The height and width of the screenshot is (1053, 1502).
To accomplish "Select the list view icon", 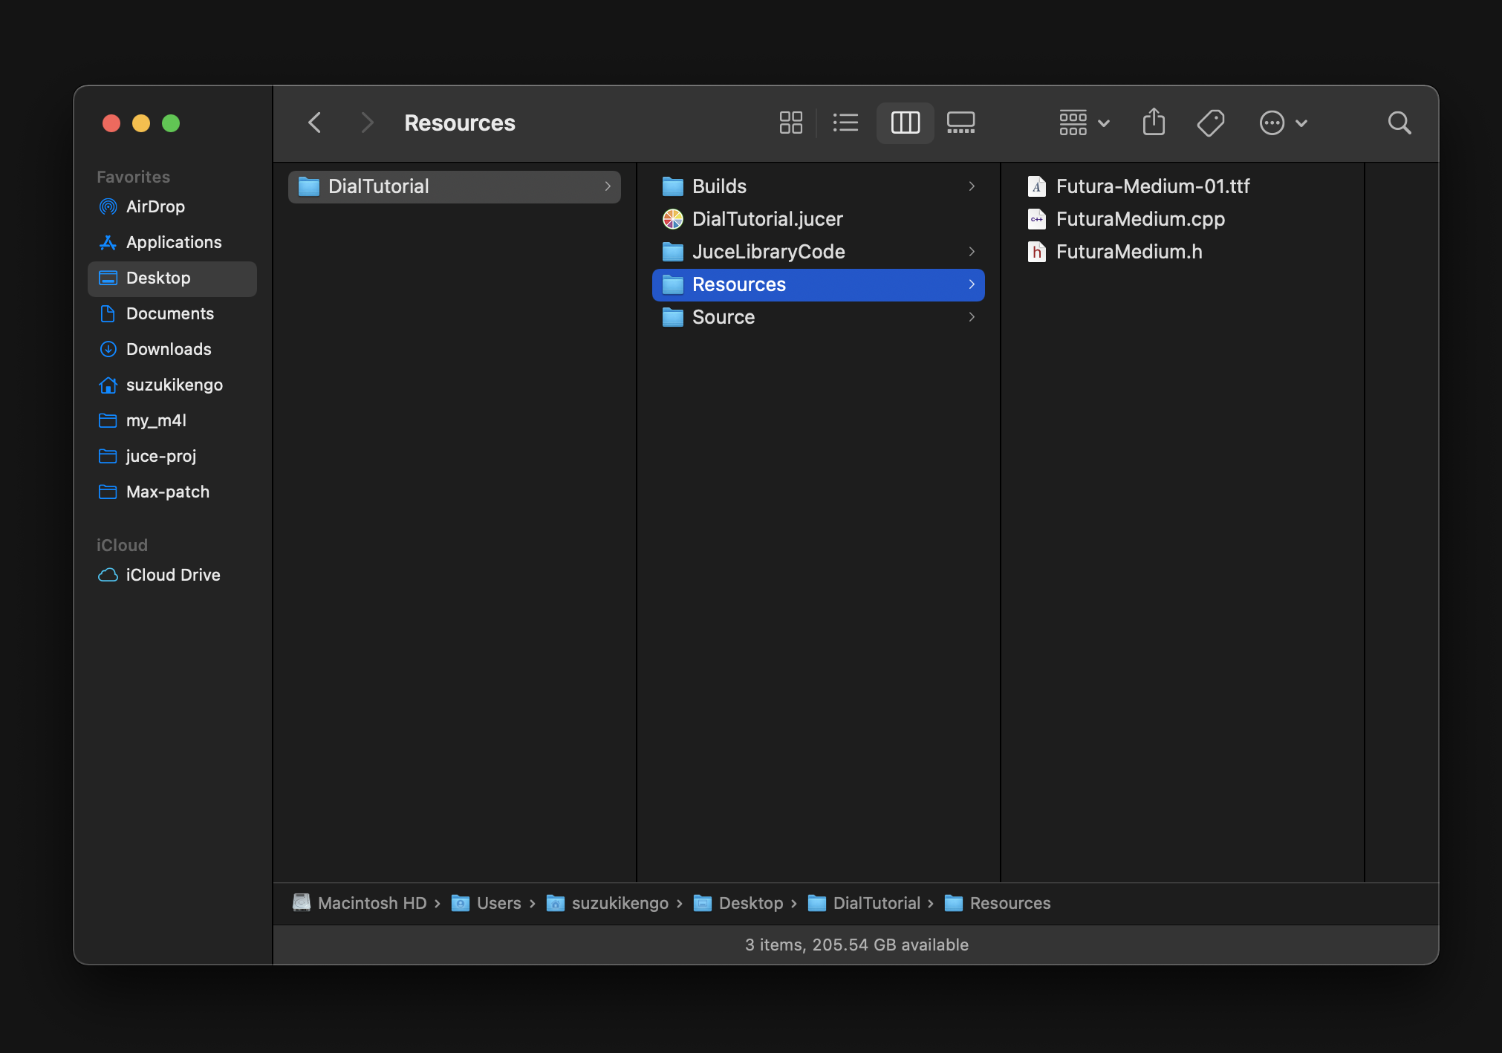I will pyautogui.click(x=846, y=123).
